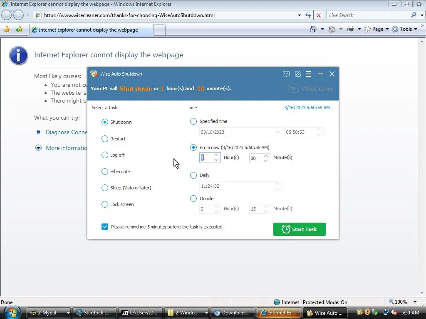Click IE toolbar overflow chevron
The width and height of the screenshot is (426, 319).
click(x=423, y=25)
